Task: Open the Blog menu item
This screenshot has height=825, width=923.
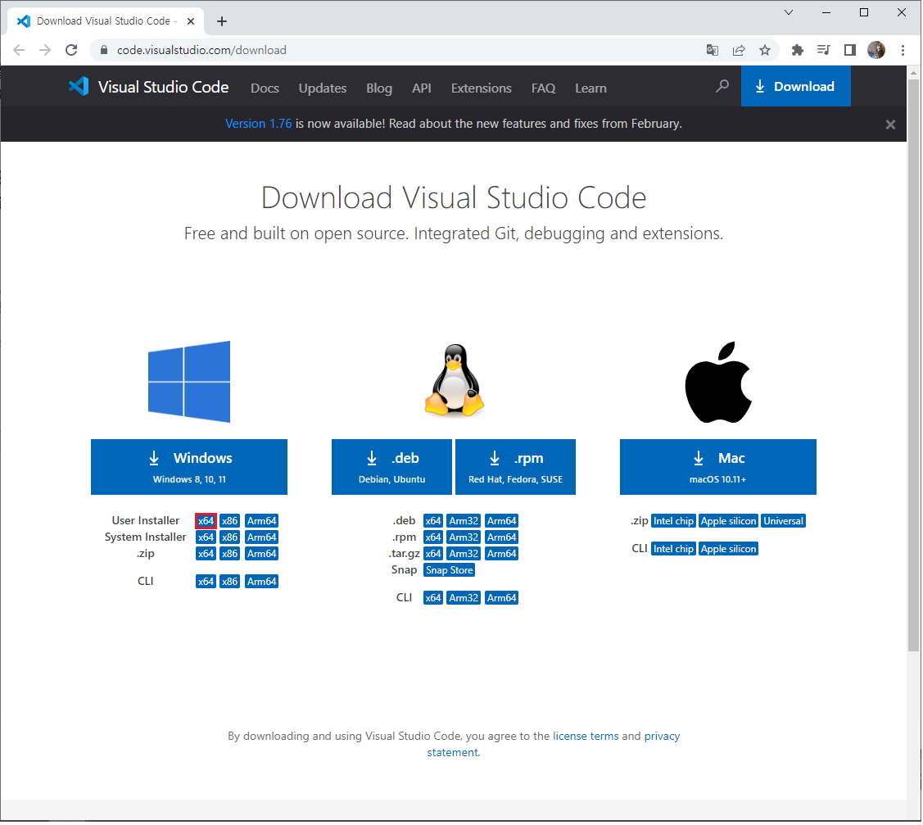Action: 379,88
